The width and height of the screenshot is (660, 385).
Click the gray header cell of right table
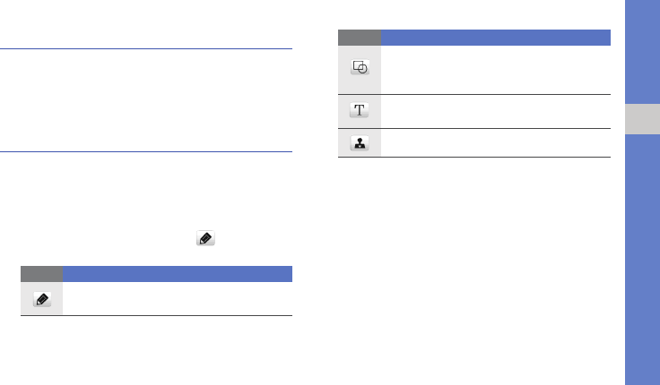pyautogui.click(x=360, y=38)
